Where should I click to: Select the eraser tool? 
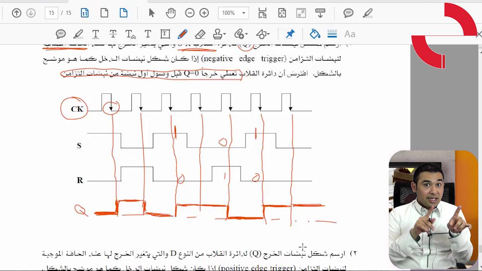(x=200, y=34)
